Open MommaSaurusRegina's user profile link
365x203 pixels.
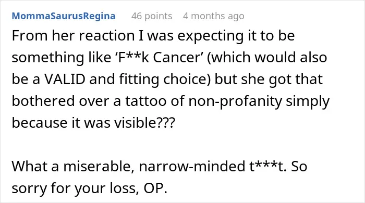click(64, 16)
